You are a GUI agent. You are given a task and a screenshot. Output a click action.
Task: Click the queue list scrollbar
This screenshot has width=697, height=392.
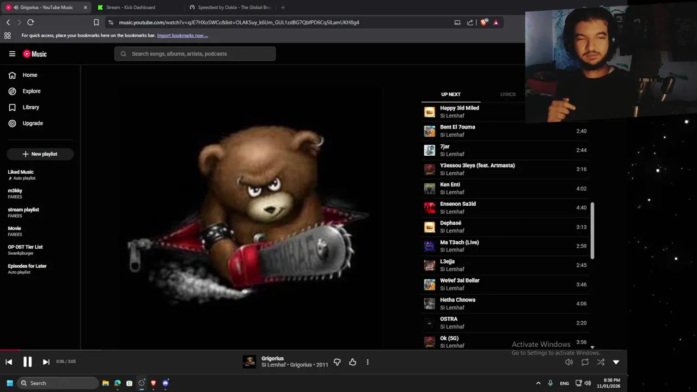[592, 231]
